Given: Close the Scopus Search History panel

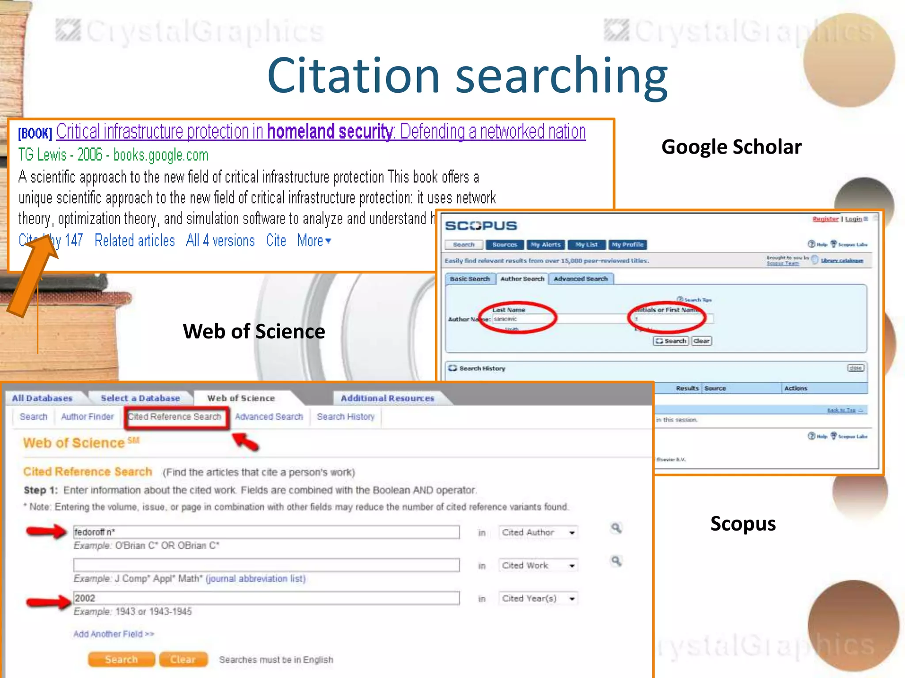Looking at the screenshot, I should pyautogui.click(x=856, y=368).
